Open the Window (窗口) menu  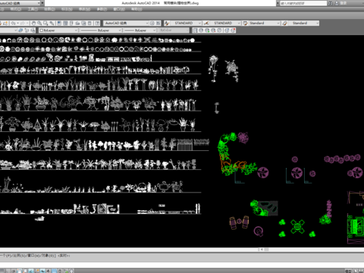coord(119,9)
